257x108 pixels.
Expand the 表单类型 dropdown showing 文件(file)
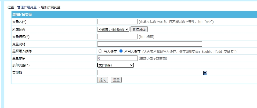[115, 65]
